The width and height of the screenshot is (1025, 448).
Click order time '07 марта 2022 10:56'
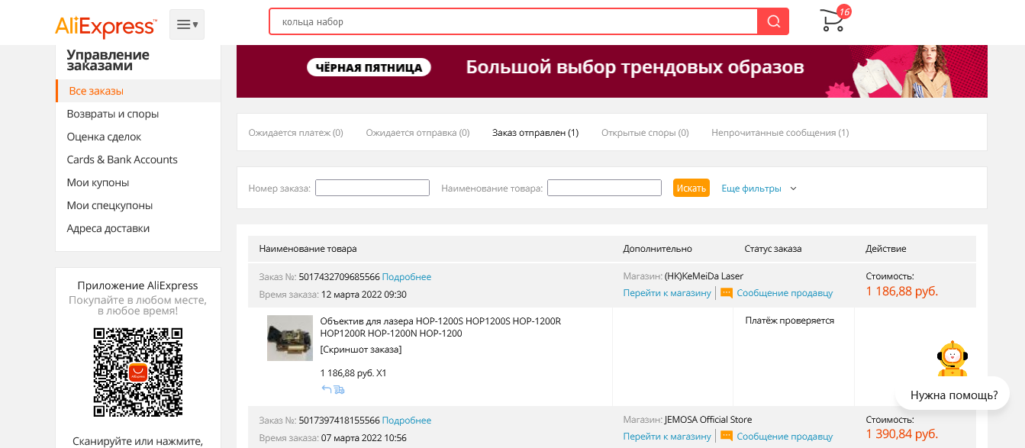pos(364,438)
